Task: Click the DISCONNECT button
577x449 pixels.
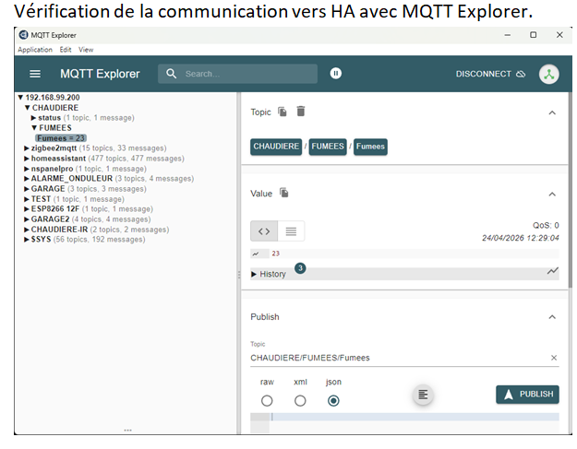Action: click(490, 74)
